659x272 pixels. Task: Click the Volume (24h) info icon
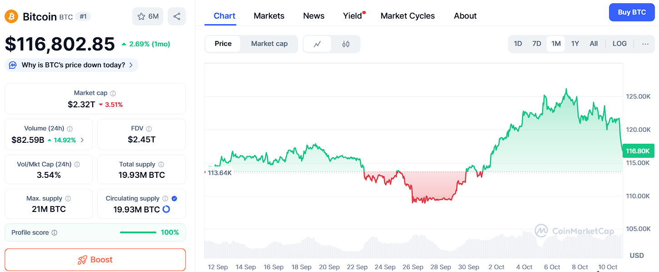(x=70, y=129)
